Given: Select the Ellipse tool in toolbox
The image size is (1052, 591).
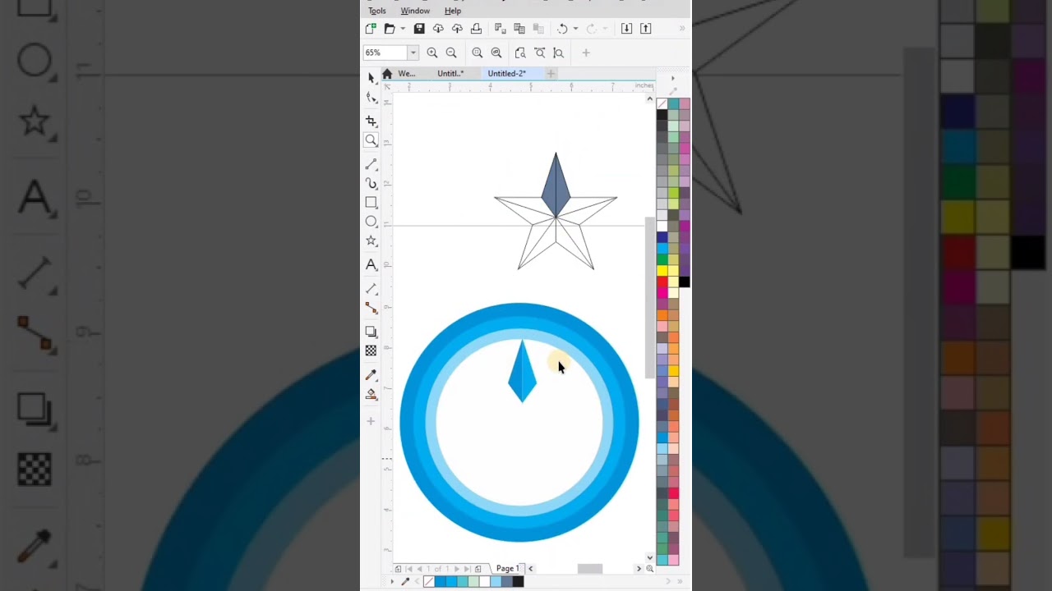Looking at the screenshot, I should point(371,222).
